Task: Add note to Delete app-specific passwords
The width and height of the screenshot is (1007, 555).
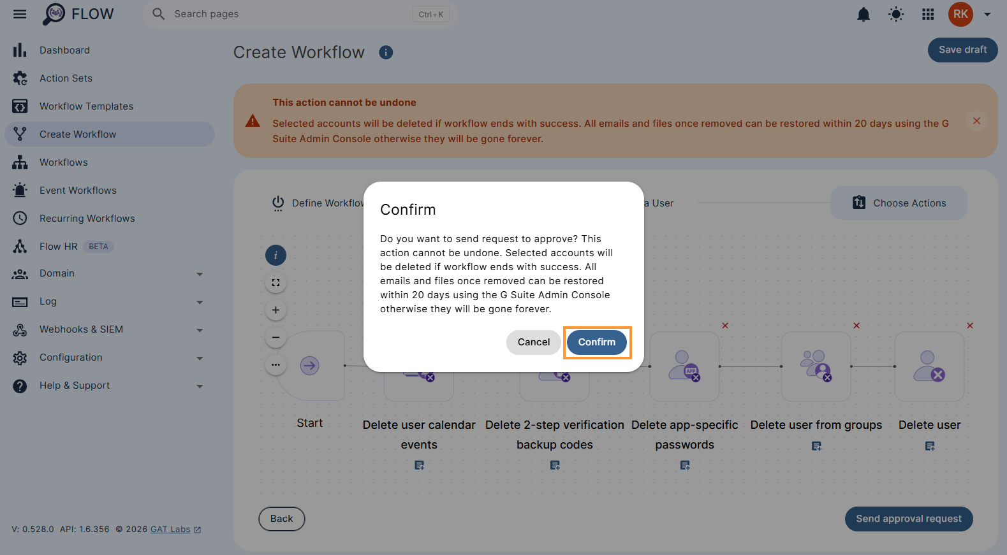Action: click(x=685, y=466)
